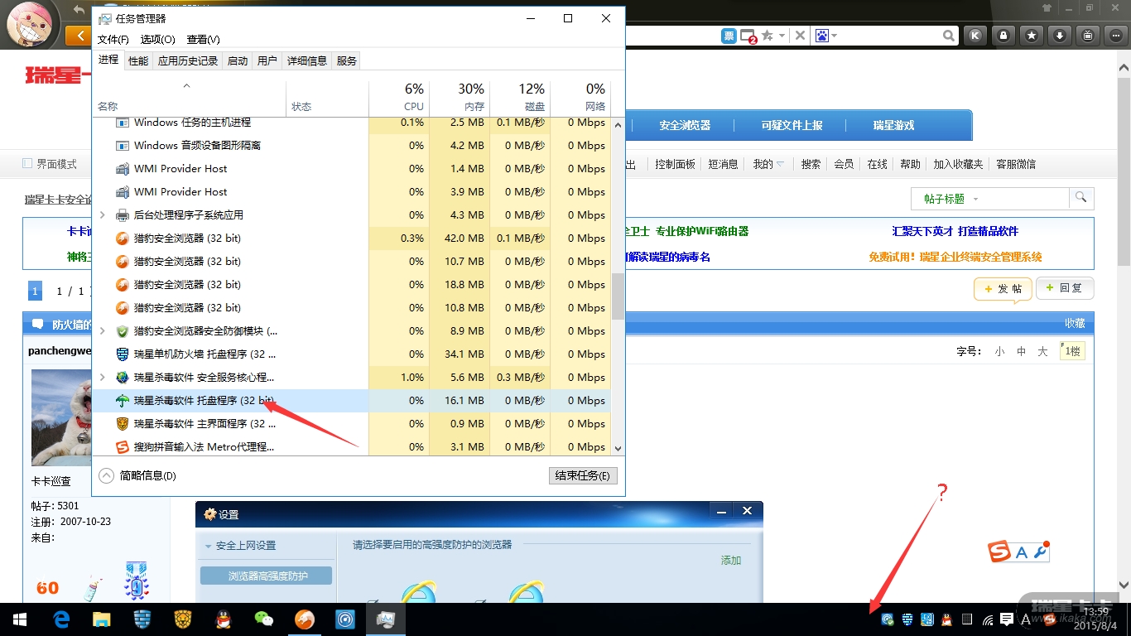Viewport: 1131px width, 636px height.
Task: Click the Task Manager process list scrollbar
Action: point(618,296)
